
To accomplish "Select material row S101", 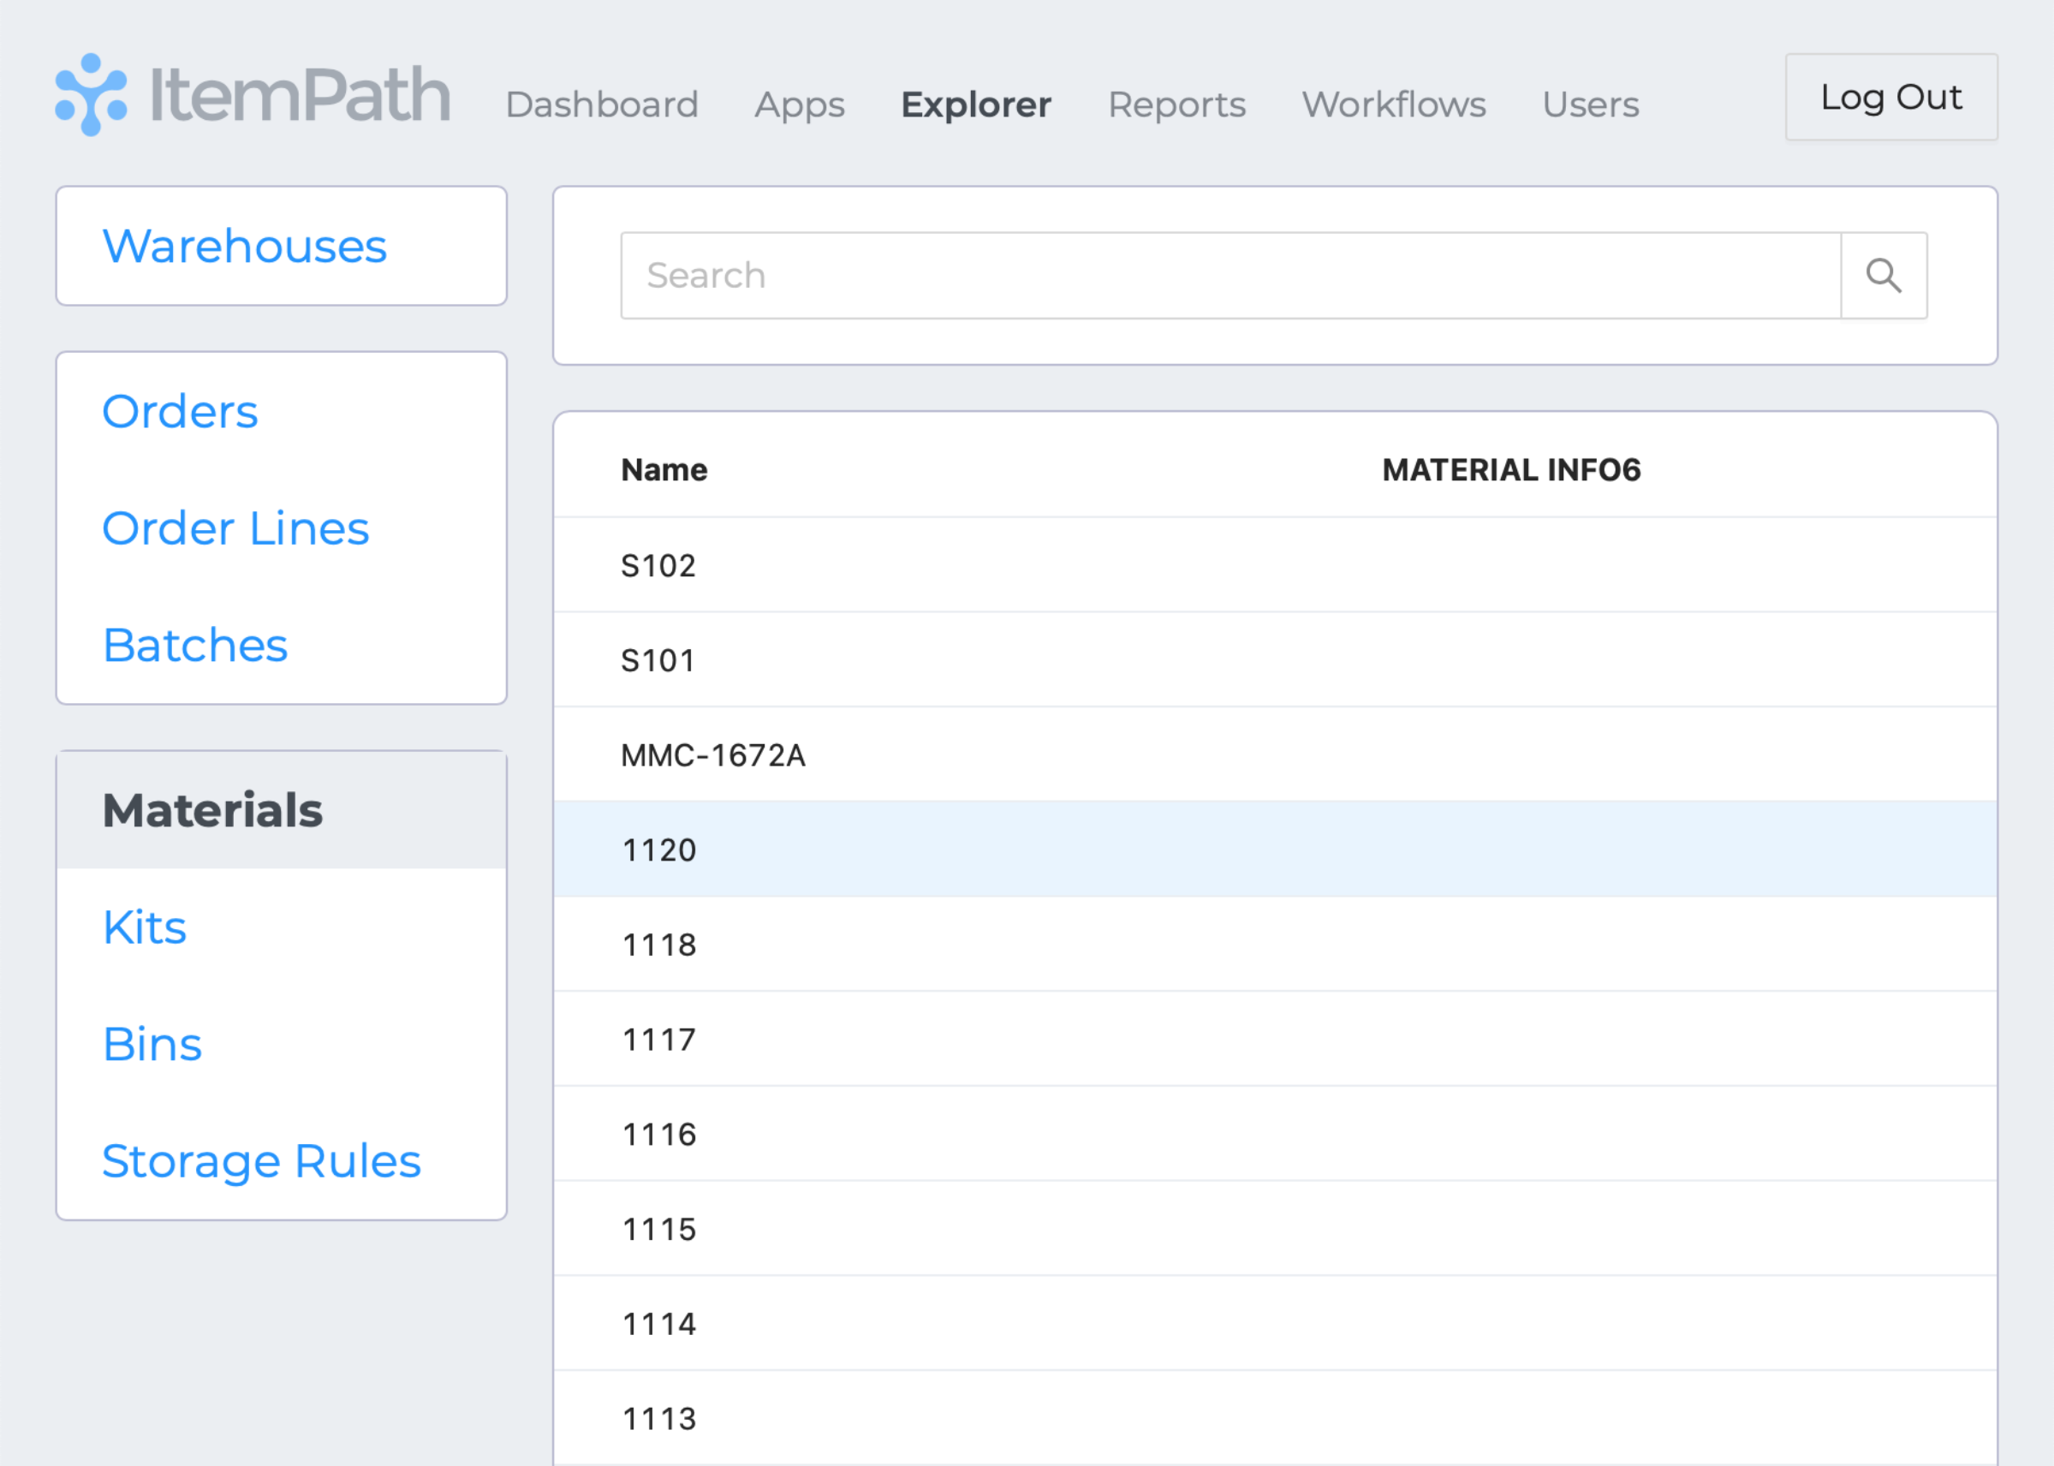I will click(1274, 660).
